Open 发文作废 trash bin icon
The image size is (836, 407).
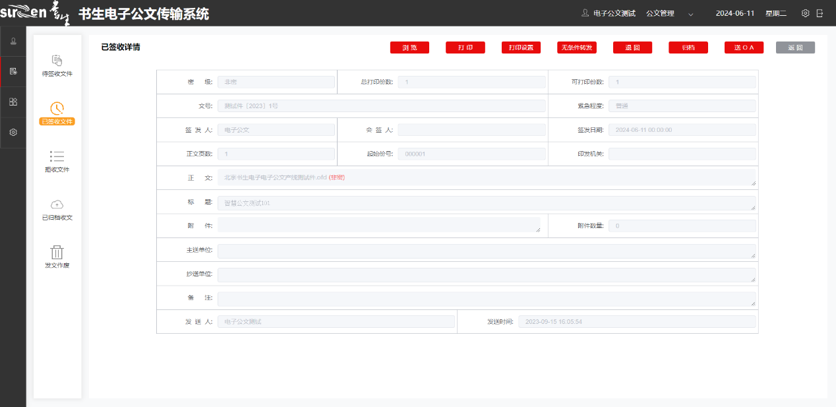[57, 252]
